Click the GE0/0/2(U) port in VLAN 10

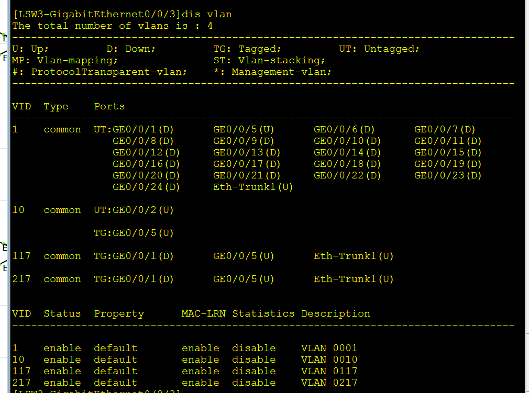click(x=143, y=210)
